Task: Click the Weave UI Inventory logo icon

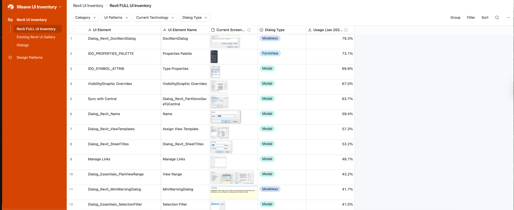Action: coord(11,7)
